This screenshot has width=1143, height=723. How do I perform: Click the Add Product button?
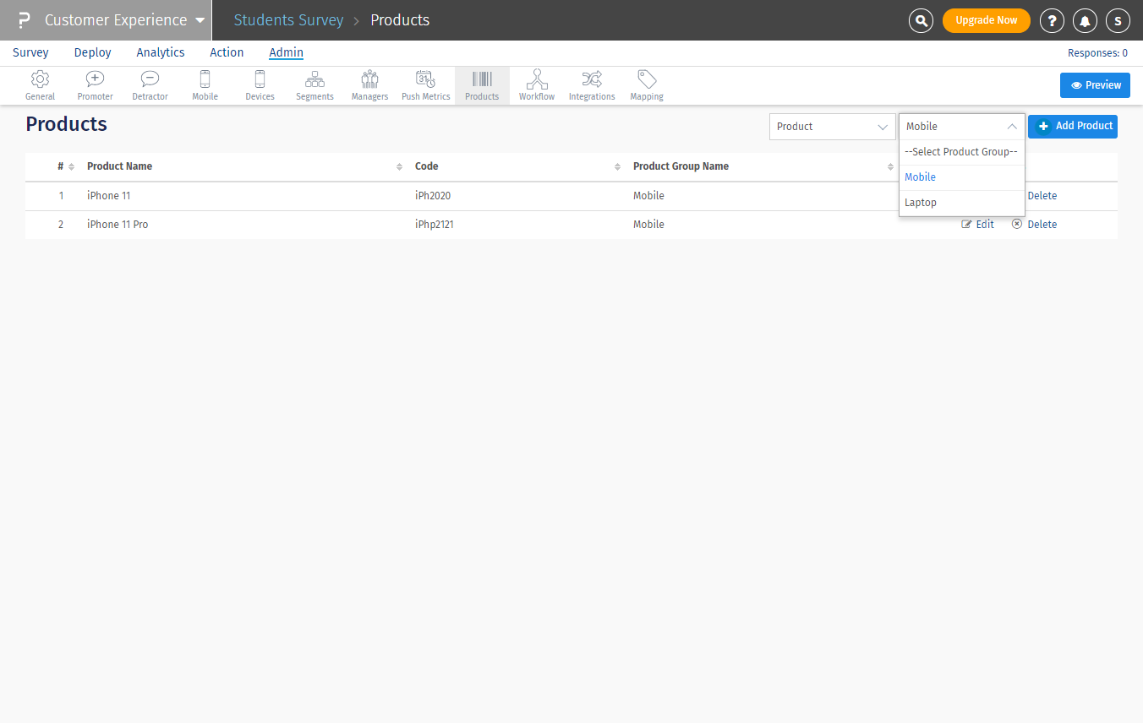click(1073, 126)
